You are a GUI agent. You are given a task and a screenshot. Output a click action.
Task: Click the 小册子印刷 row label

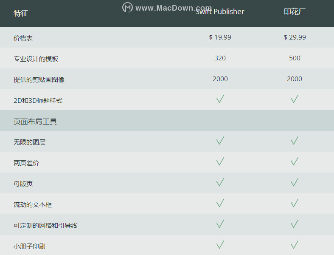click(29, 246)
